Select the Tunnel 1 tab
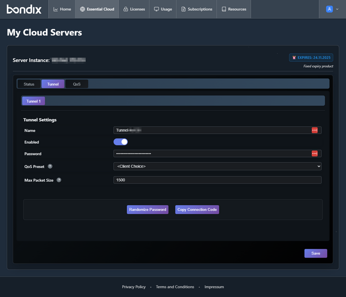The width and height of the screenshot is (346, 297). (x=33, y=101)
